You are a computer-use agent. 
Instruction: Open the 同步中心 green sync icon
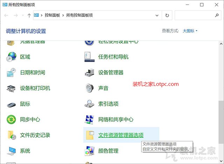11,119
